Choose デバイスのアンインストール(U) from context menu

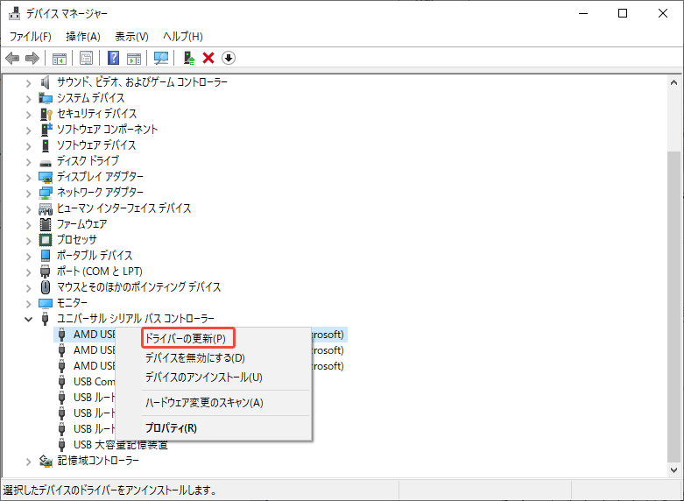pyautogui.click(x=214, y=378)
